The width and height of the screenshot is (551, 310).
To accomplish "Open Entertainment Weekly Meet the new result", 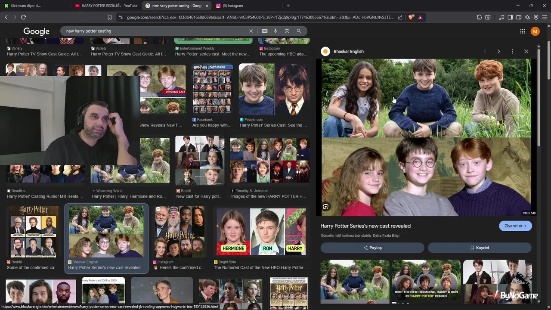I will click(x=212, y=54).
